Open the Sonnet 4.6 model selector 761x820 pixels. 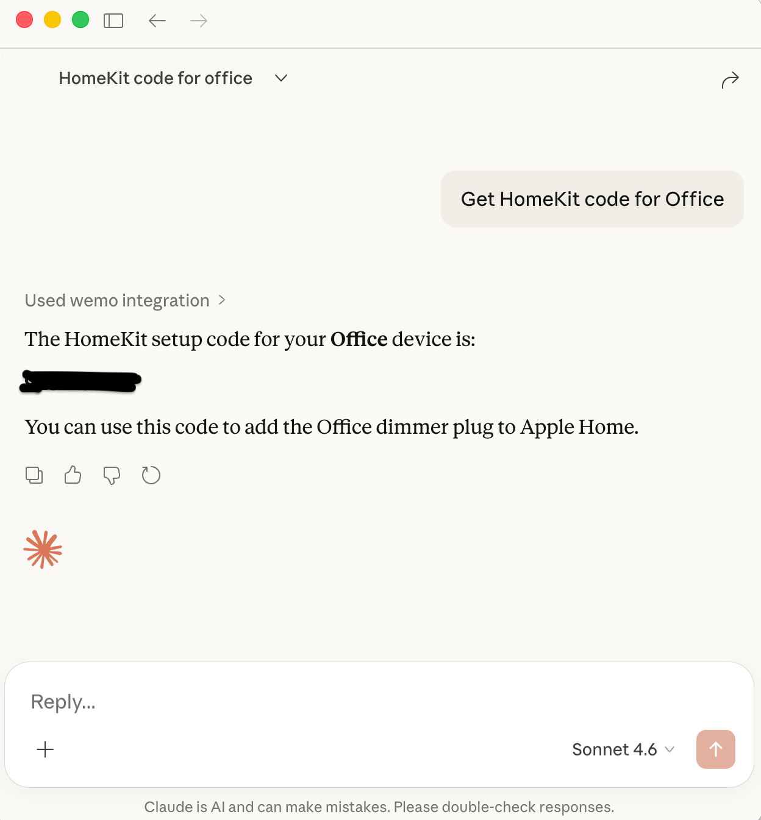coord(623,749)
